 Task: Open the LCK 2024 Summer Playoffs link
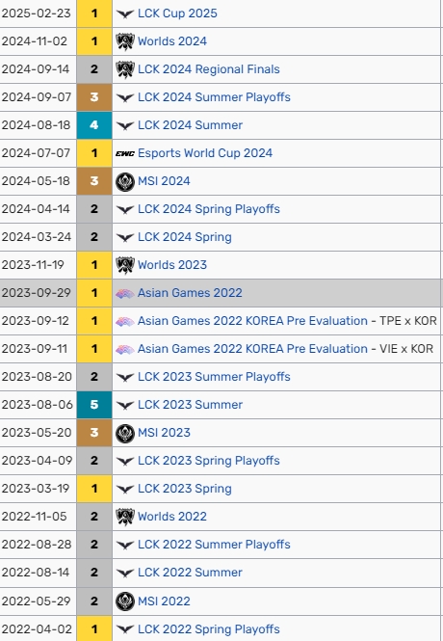[214, 97]
